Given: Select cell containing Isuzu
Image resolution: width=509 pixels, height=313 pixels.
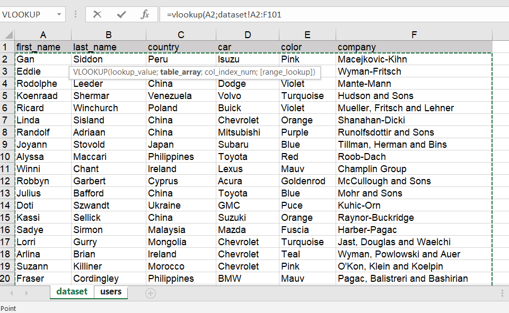Looking at the screenshot, I should (248, 59).
